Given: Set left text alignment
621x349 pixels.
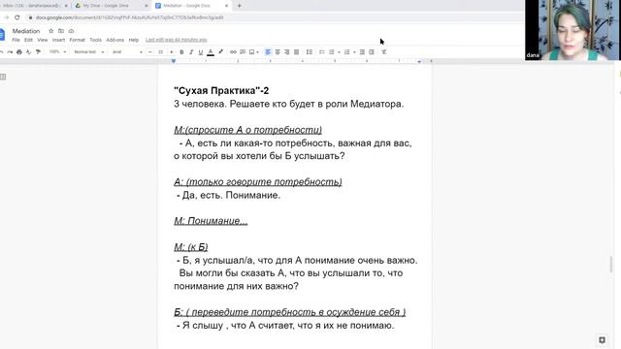Looking at the screenshot, I should coord(268,51).
